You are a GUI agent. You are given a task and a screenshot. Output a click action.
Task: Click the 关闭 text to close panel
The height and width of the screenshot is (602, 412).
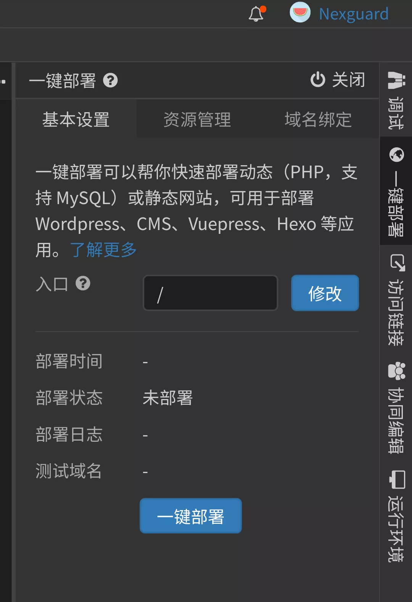coord(349,80)
